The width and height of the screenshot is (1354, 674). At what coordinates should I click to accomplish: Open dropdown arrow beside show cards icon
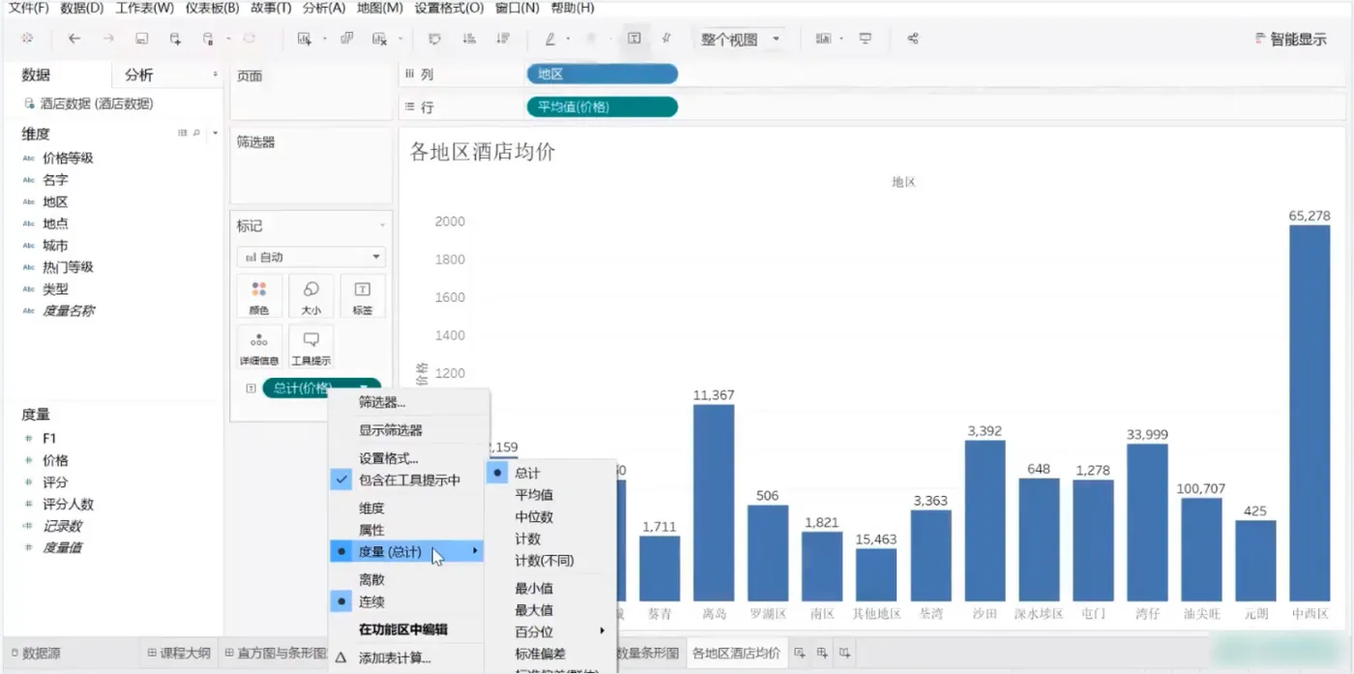click(x=841, y=39)
